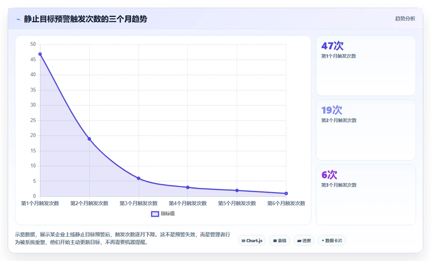Click x-axis label 第2个月触发次数

point(89,203)
